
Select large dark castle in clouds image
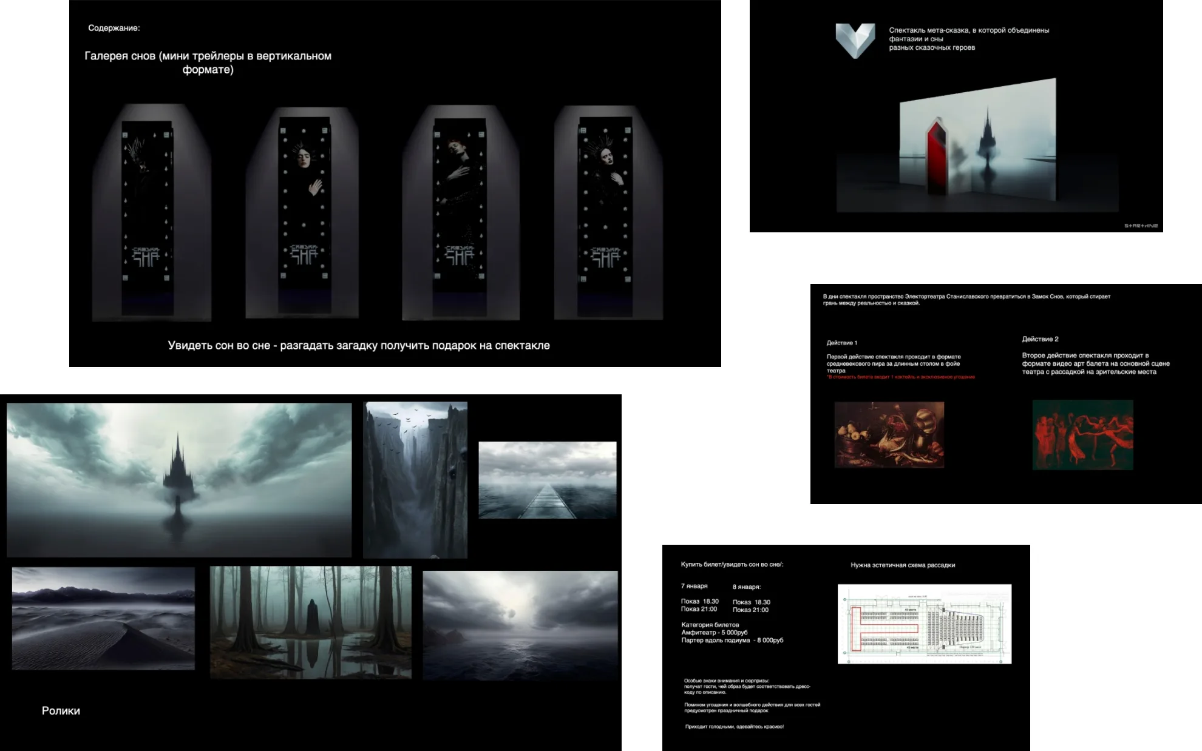pyautogui.click(x=179, y=480)
